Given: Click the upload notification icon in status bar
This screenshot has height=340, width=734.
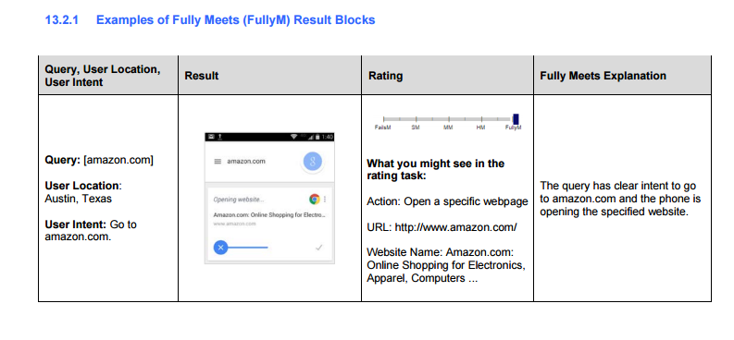Looking at the screenshot, I should (220, 137).
